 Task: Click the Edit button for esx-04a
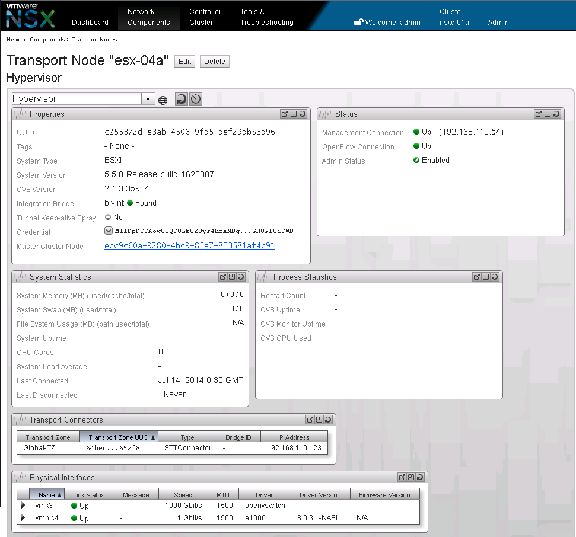click(x=185, y=62)
